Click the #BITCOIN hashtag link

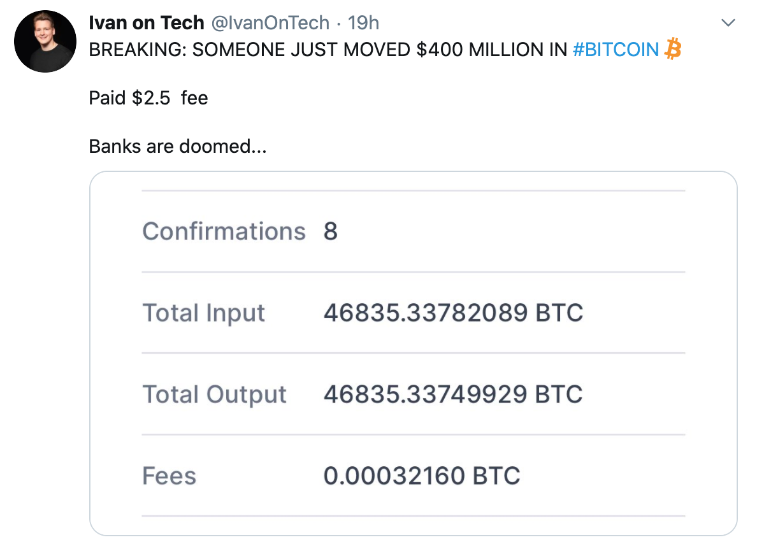point(616,49)
